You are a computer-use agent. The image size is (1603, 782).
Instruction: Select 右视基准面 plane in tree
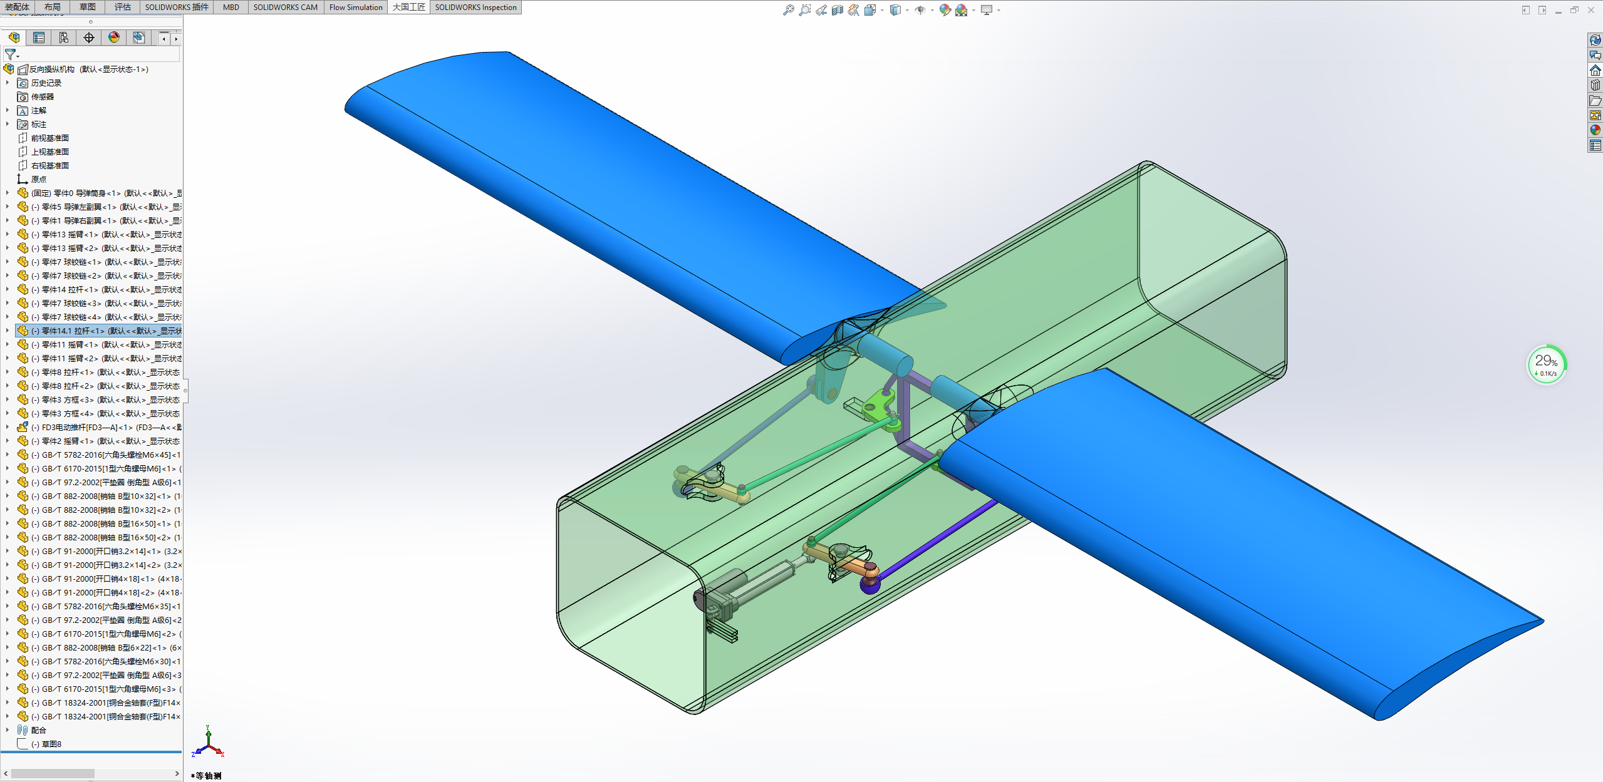pyautogui.click(x=50, y=165)
